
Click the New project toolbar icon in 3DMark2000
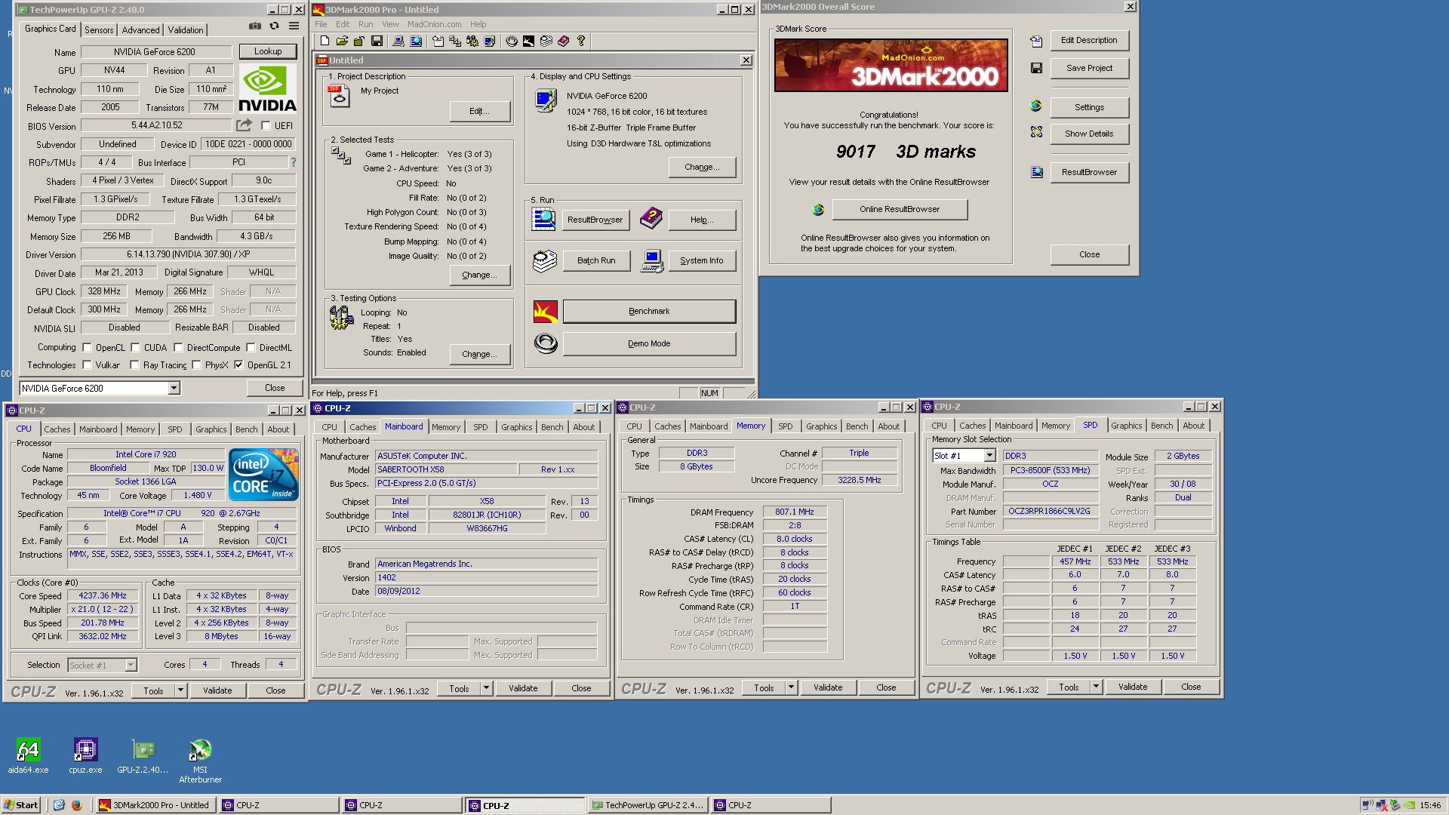coord(325,42)
